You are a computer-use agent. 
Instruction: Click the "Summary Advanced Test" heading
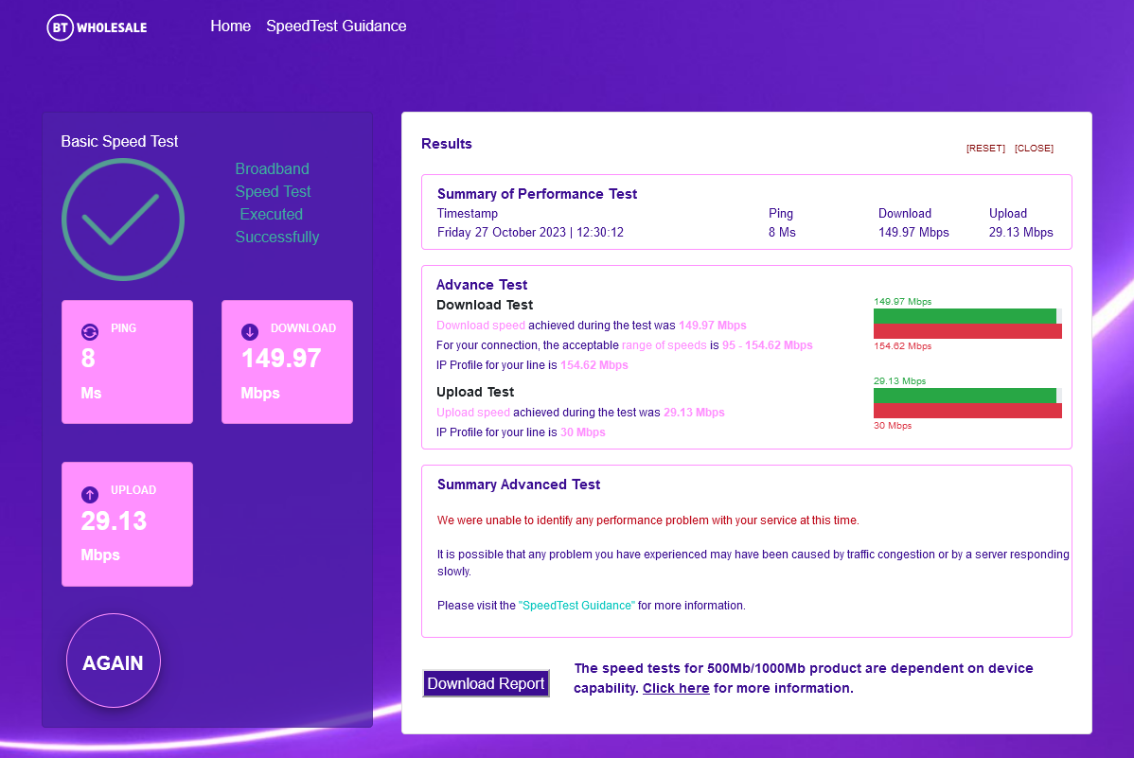(x=519, y=485)
